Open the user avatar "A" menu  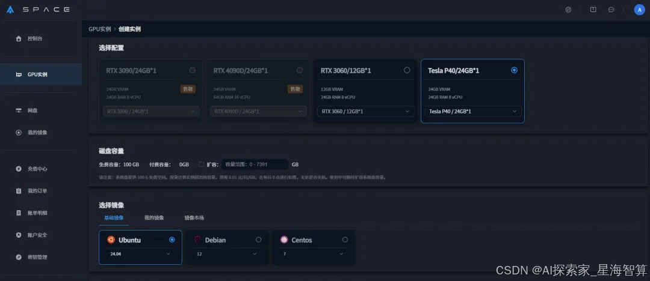pyautogui.click(x=640, y=10)
